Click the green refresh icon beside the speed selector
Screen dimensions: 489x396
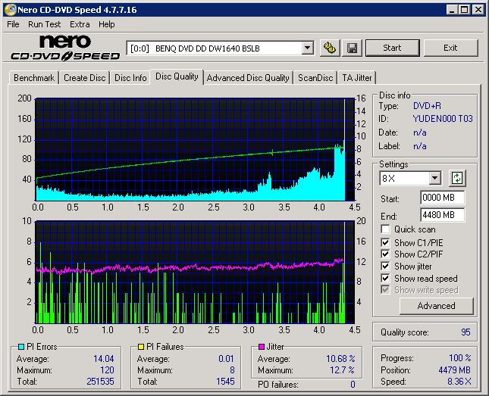pyautogui.click(x=457, y=179)
